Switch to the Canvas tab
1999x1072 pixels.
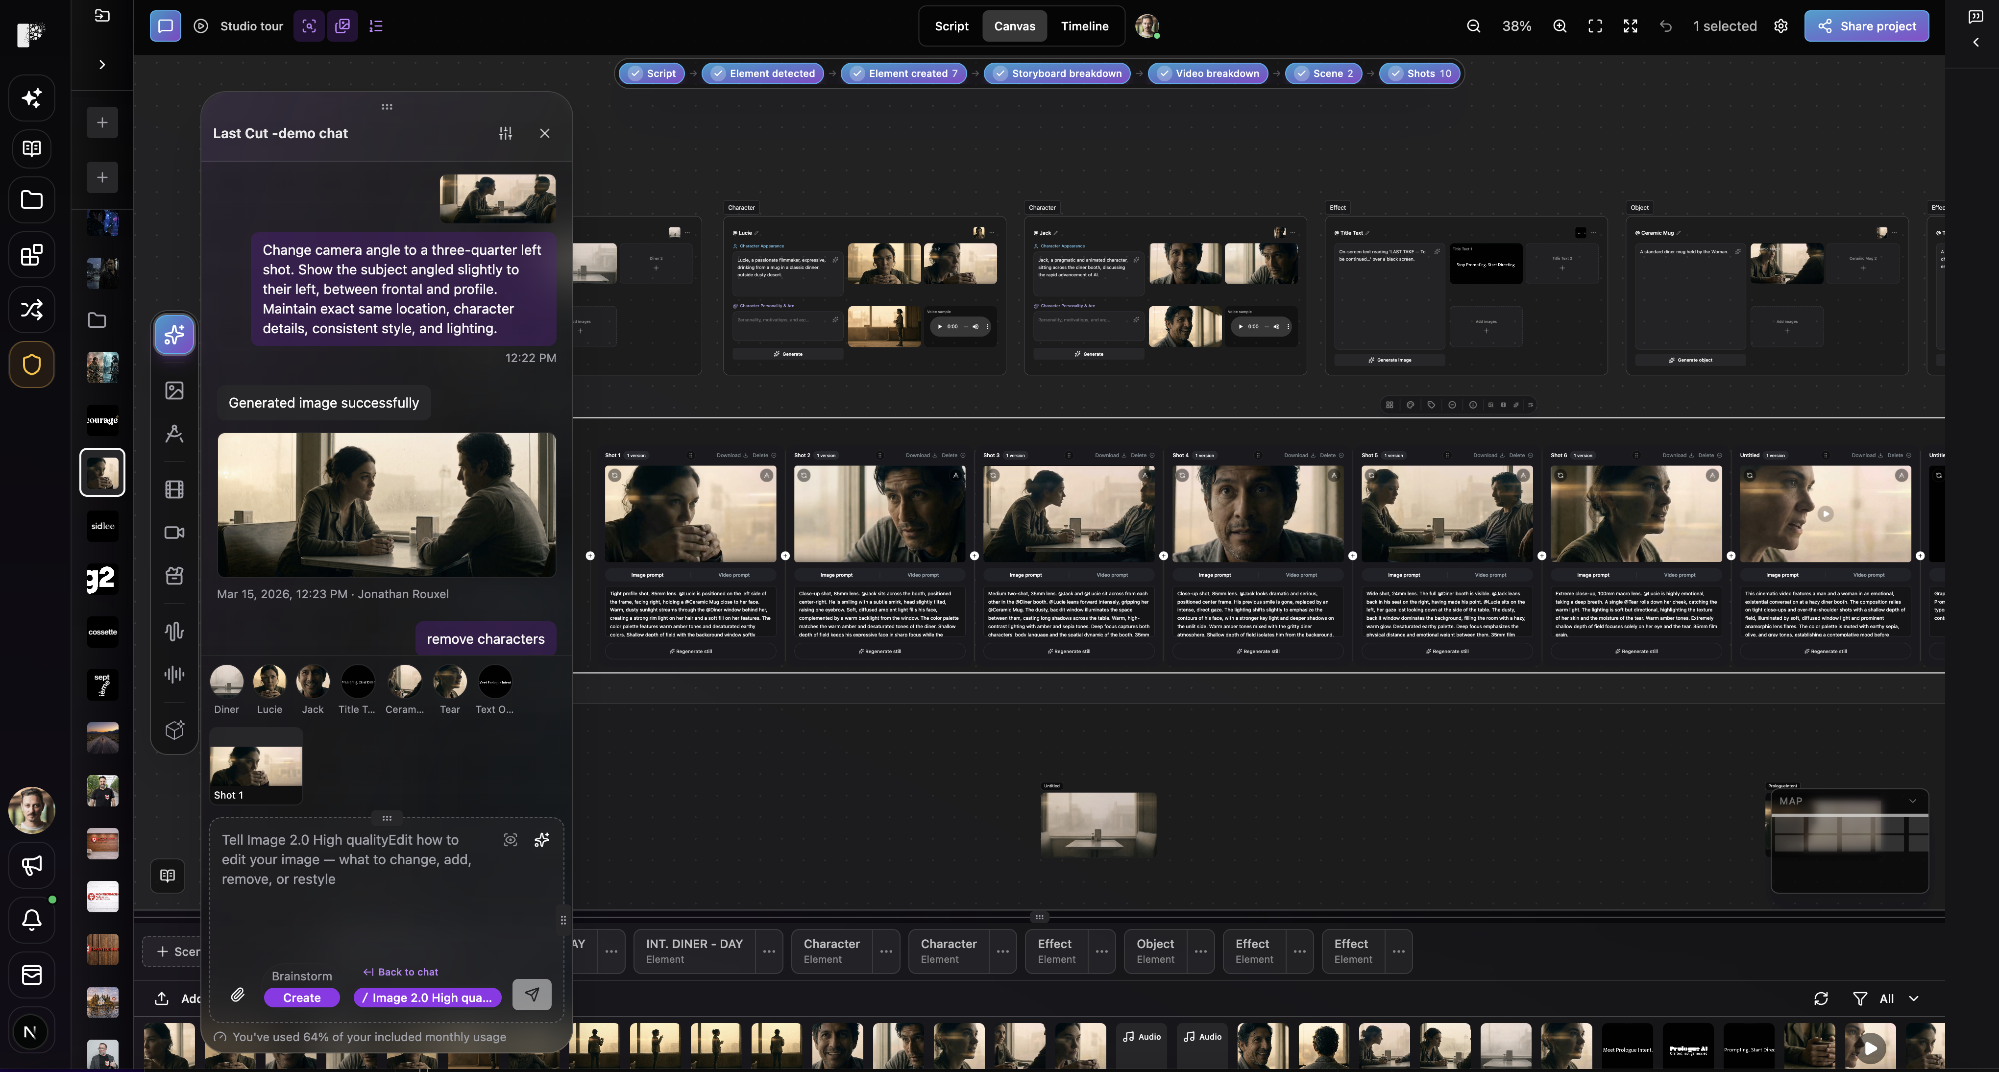[x=1014, y=25]
